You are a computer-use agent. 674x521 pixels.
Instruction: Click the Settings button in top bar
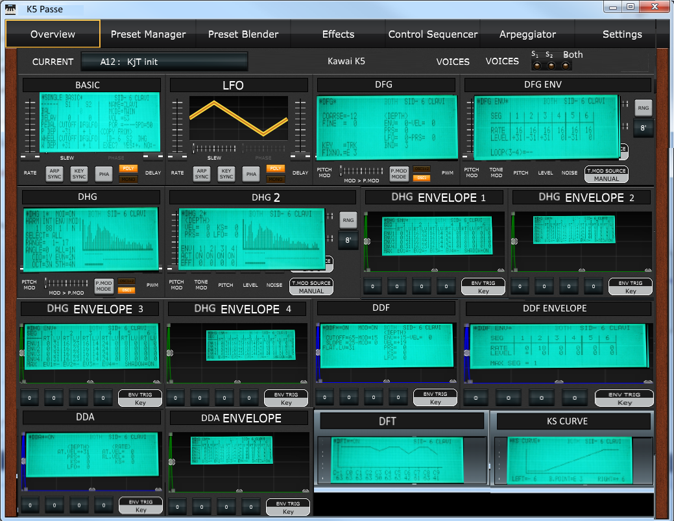coord(621,34)
